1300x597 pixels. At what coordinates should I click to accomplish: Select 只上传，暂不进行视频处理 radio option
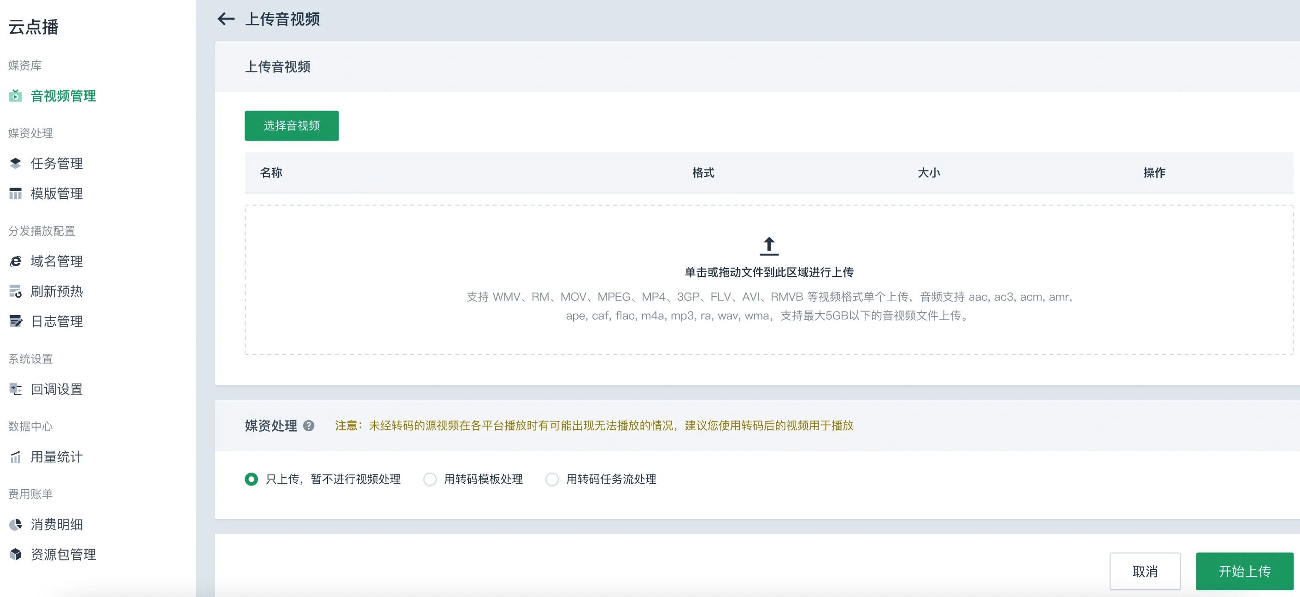[252, 479]
